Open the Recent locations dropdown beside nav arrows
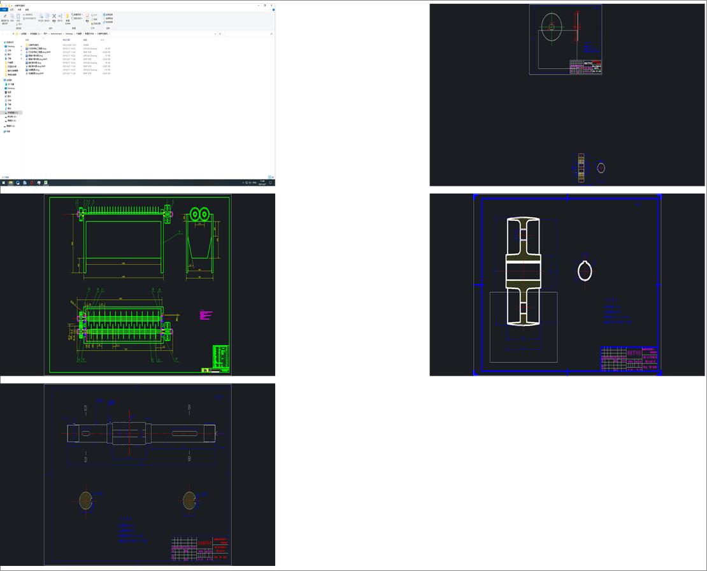 pyautogui.click(x=10, y=34)
